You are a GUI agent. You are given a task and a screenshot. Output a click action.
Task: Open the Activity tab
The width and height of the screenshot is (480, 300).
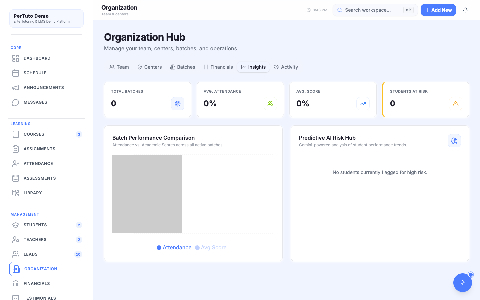(x=286, y=67)
